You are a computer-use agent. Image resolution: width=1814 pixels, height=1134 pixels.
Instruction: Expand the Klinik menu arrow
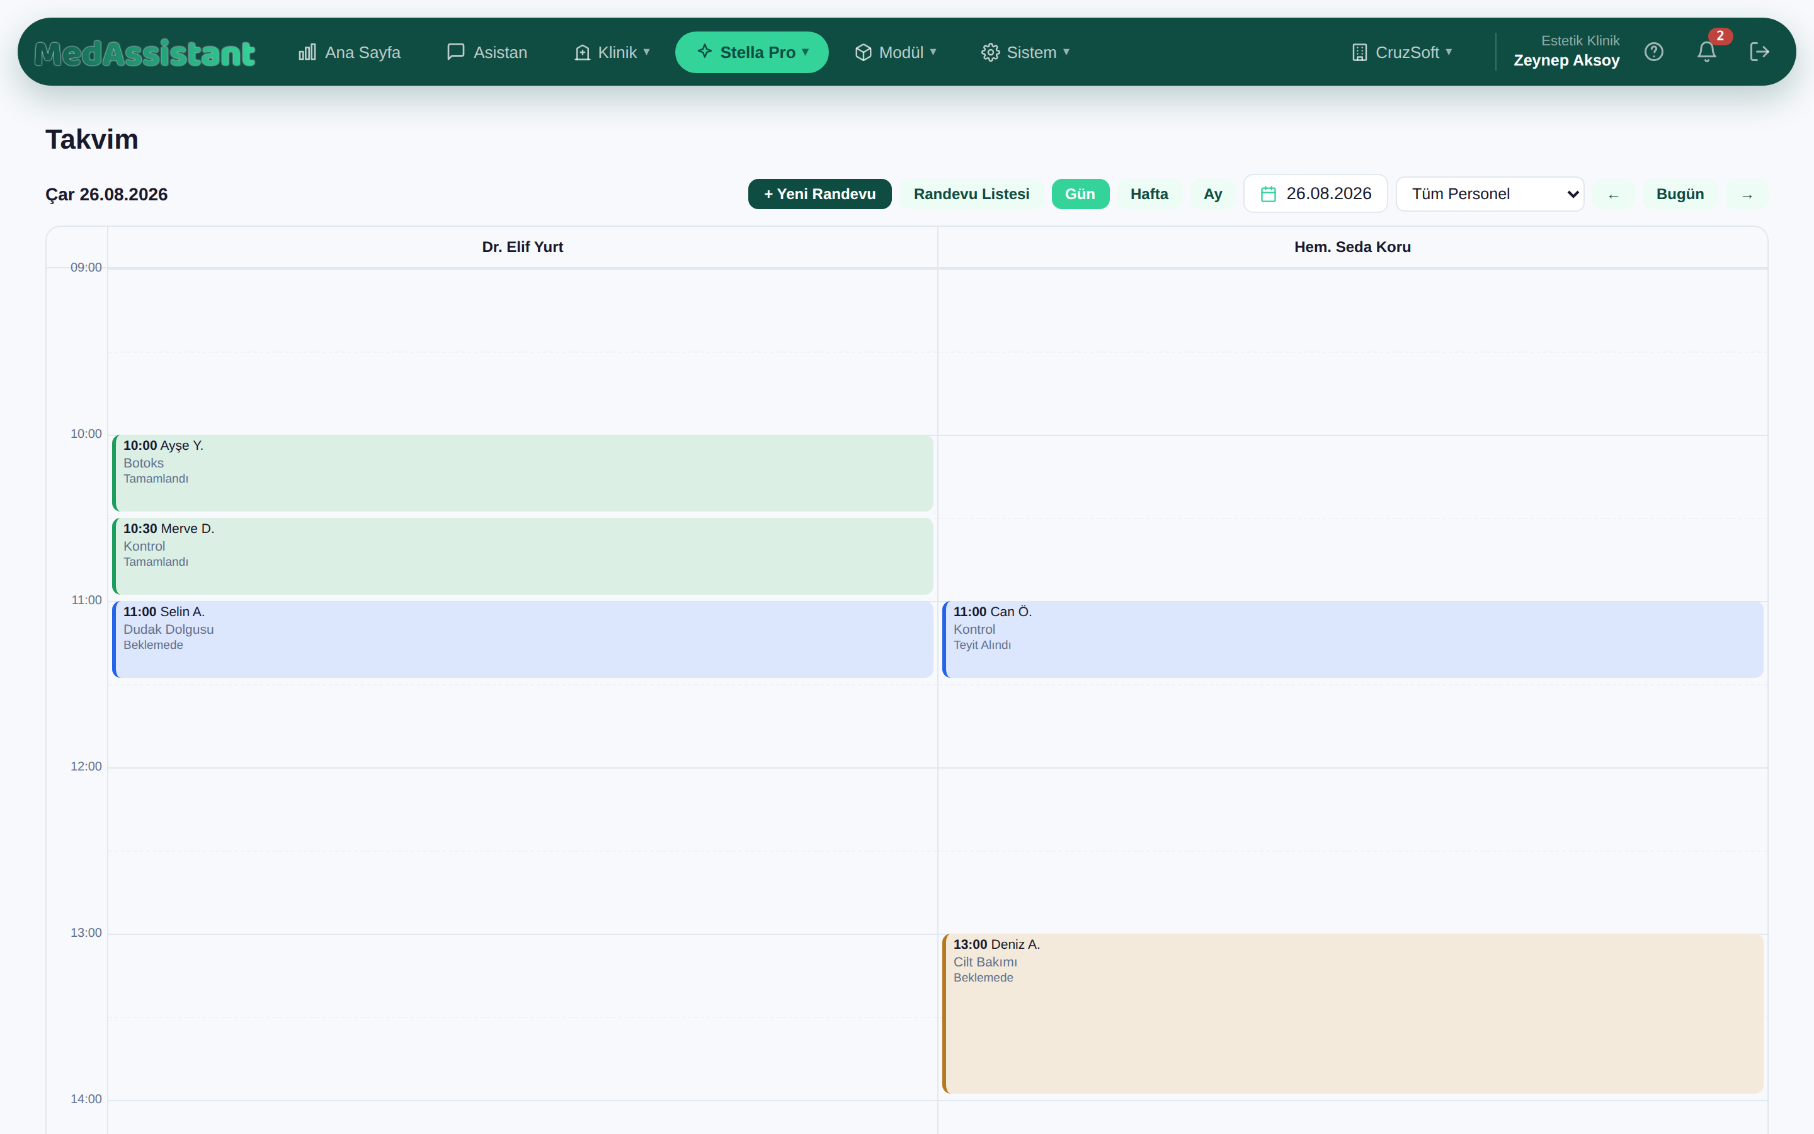(646, 52)
